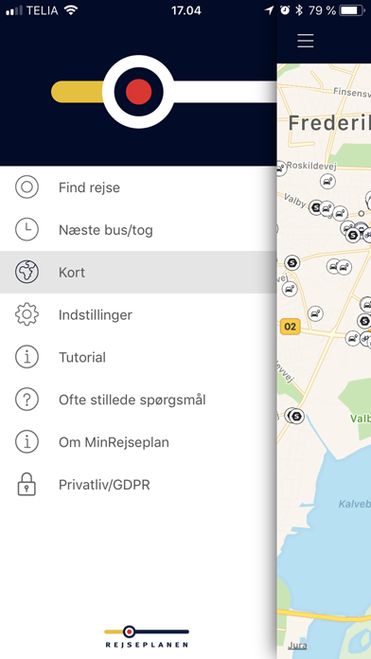Tap the yellow 02 road marker on map
371x659 pixels.
290,326
